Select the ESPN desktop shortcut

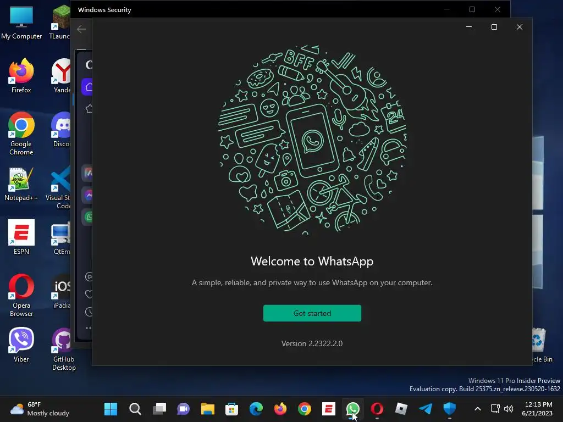pos(21,237)
